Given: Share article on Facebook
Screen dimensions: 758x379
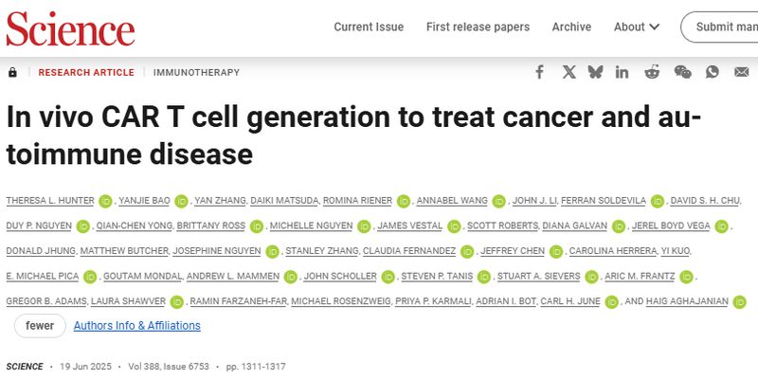Looking at the screenshot, I should (x=540, y=72).
